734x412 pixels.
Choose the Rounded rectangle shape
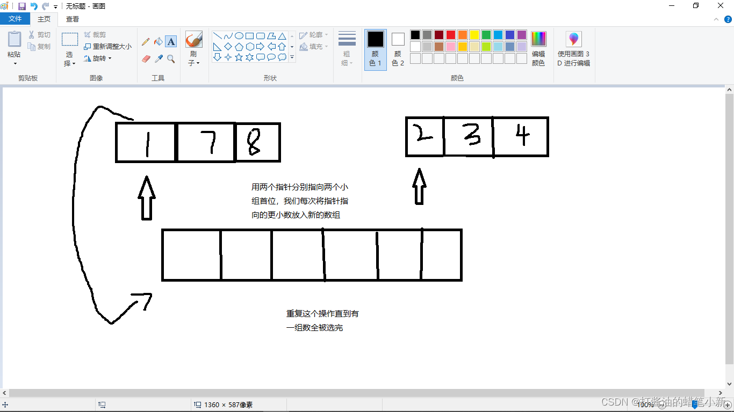260,36
